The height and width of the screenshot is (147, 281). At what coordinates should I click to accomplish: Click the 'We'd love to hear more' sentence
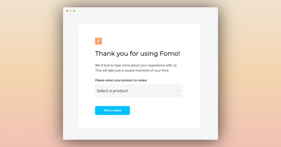136,65
